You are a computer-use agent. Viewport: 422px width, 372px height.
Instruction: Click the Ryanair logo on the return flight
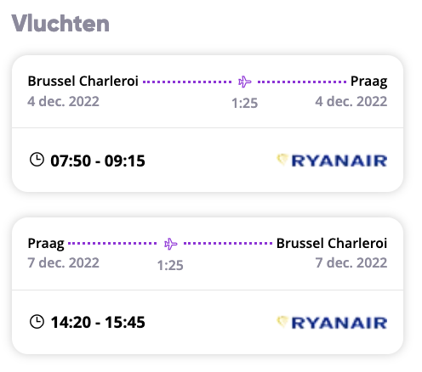332,323
